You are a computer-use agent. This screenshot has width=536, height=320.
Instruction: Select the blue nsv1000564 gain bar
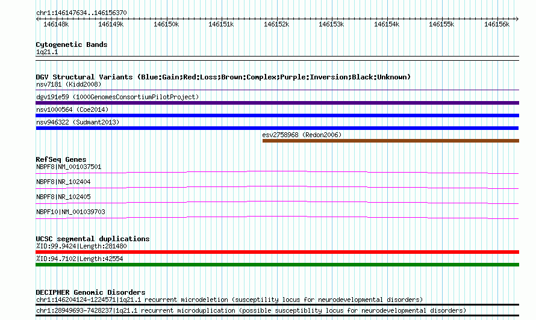(x=277, y=115)
